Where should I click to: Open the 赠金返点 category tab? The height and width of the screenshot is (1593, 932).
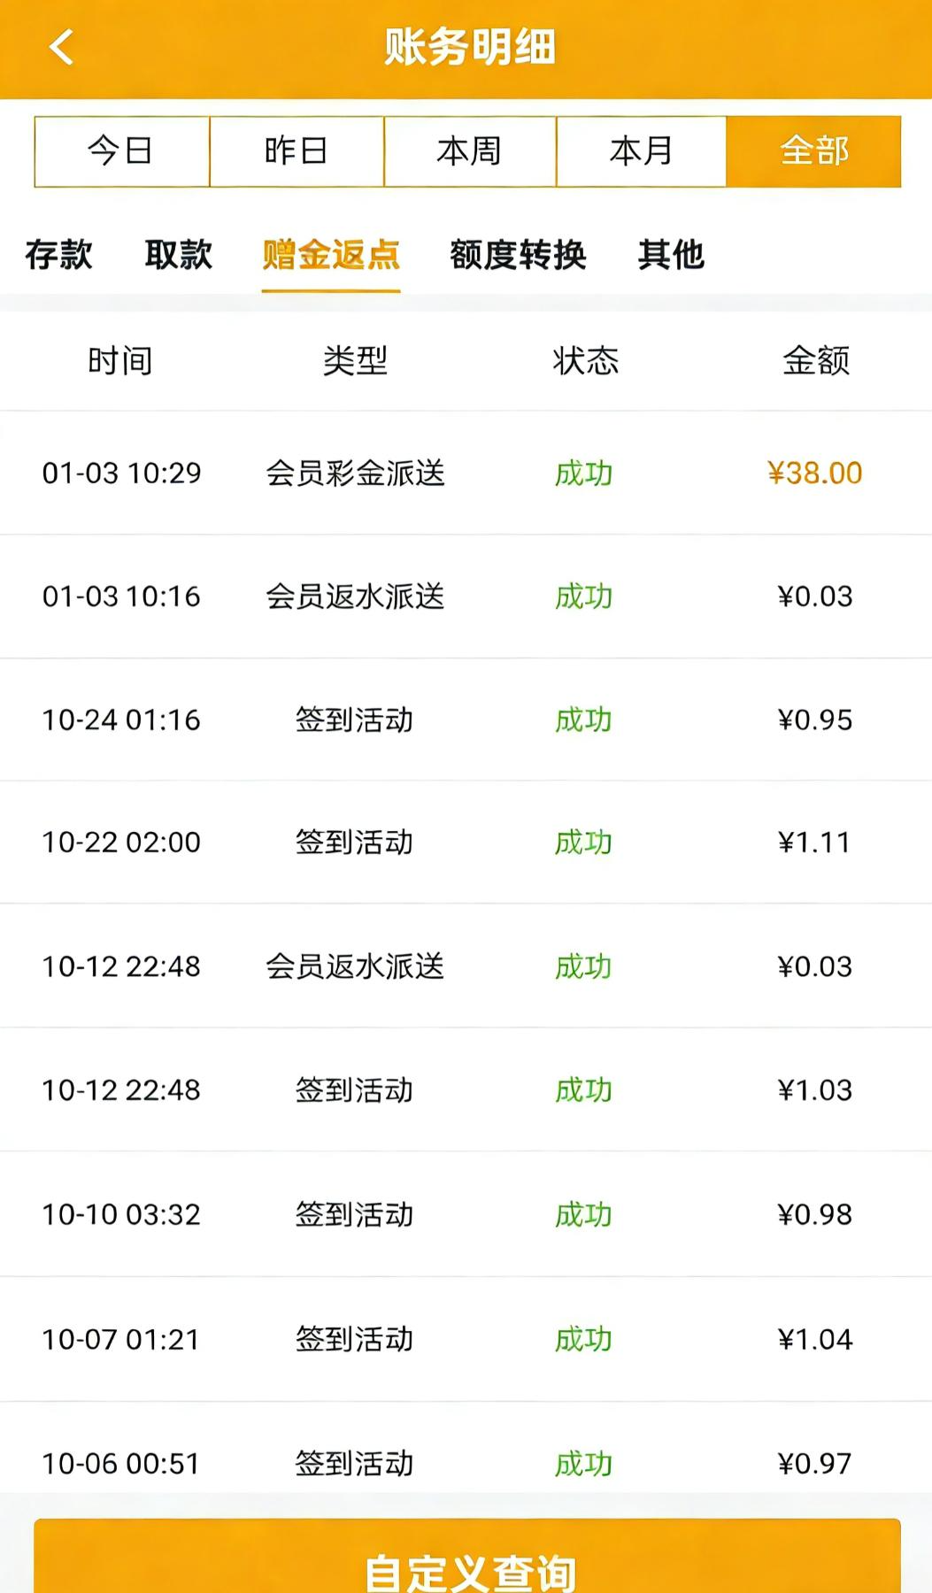click(x=331, y=255)
